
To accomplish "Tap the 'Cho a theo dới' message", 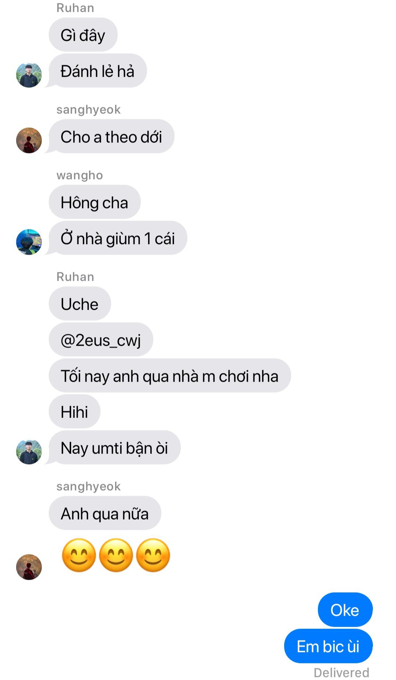I will point(111,137).
